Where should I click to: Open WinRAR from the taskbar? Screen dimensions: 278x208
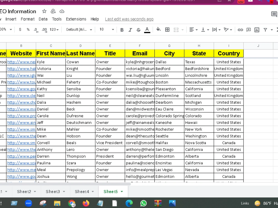click(x=158, y=203)
